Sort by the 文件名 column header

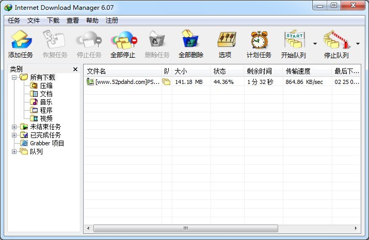pos(123,71)
